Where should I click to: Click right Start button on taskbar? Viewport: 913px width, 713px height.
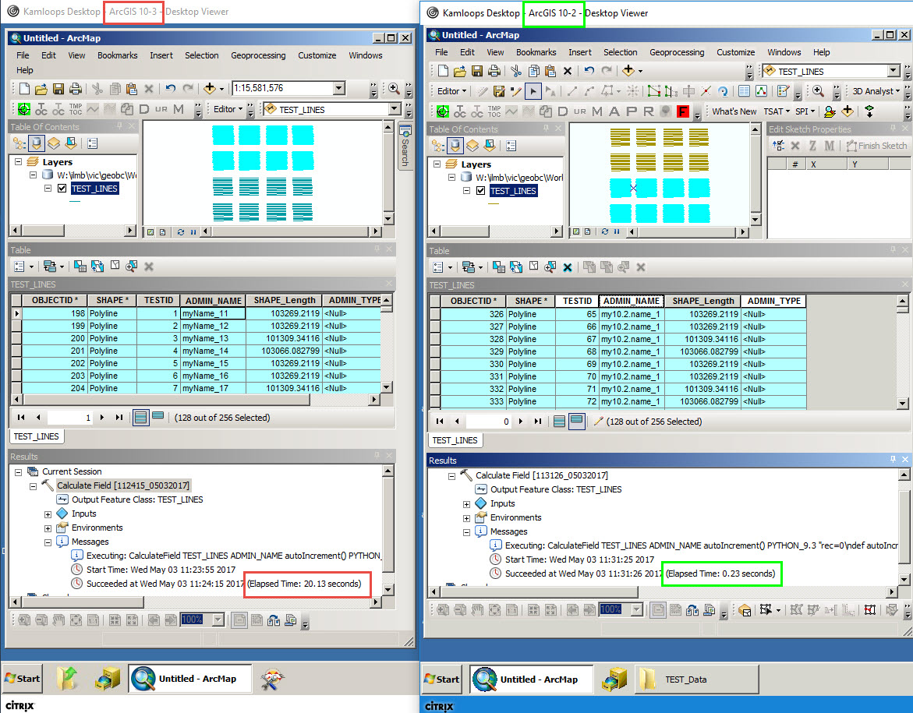pos(441,679)
